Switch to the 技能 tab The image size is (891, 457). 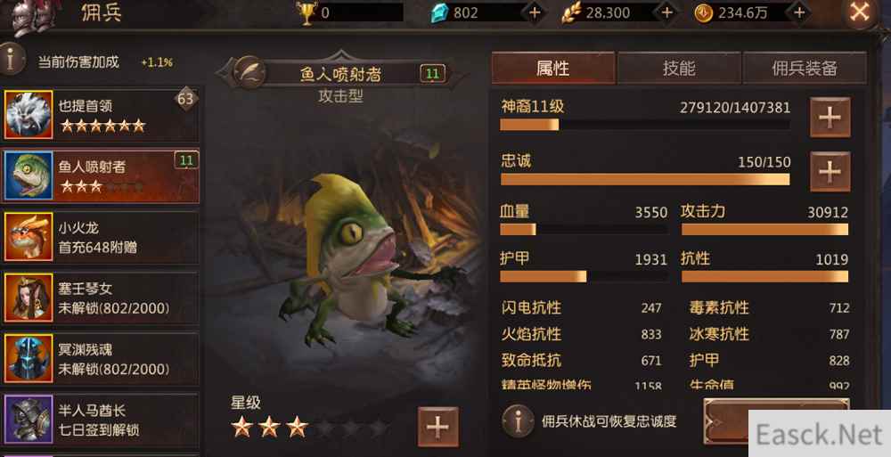(x=679, y=69)
